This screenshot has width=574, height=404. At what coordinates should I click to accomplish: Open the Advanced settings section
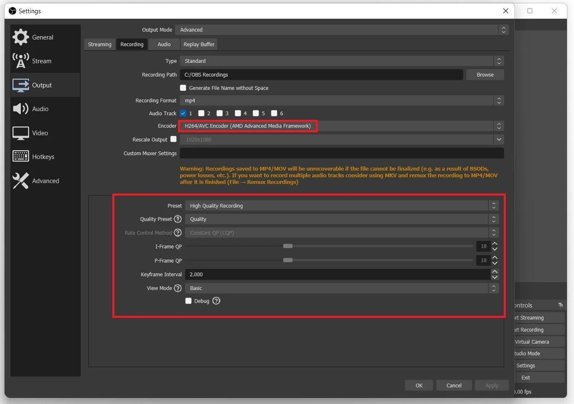tap(45, 181)
